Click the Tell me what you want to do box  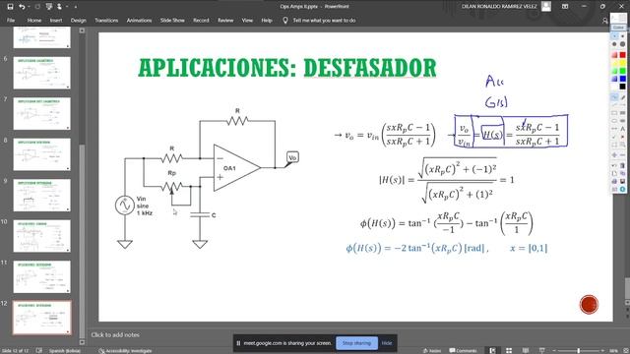tap(324, 20)
